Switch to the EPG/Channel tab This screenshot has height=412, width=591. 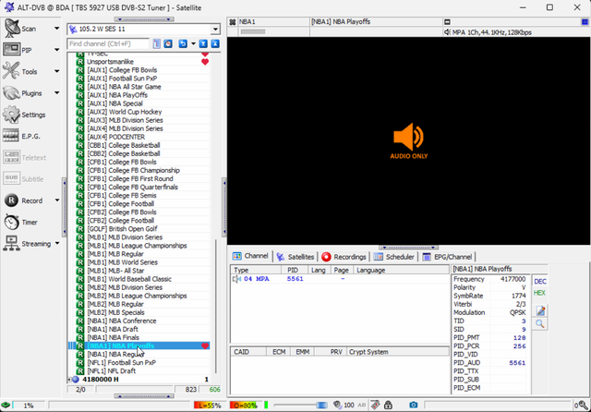click(x=448, y=257)
